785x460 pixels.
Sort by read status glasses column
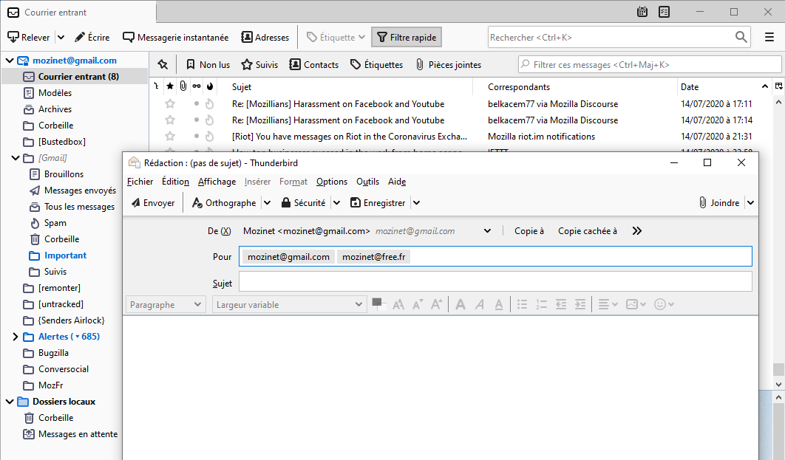[x=197, y=86]
